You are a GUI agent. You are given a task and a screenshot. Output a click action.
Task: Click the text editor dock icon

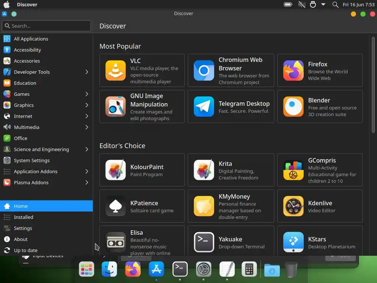coord(227,269)
